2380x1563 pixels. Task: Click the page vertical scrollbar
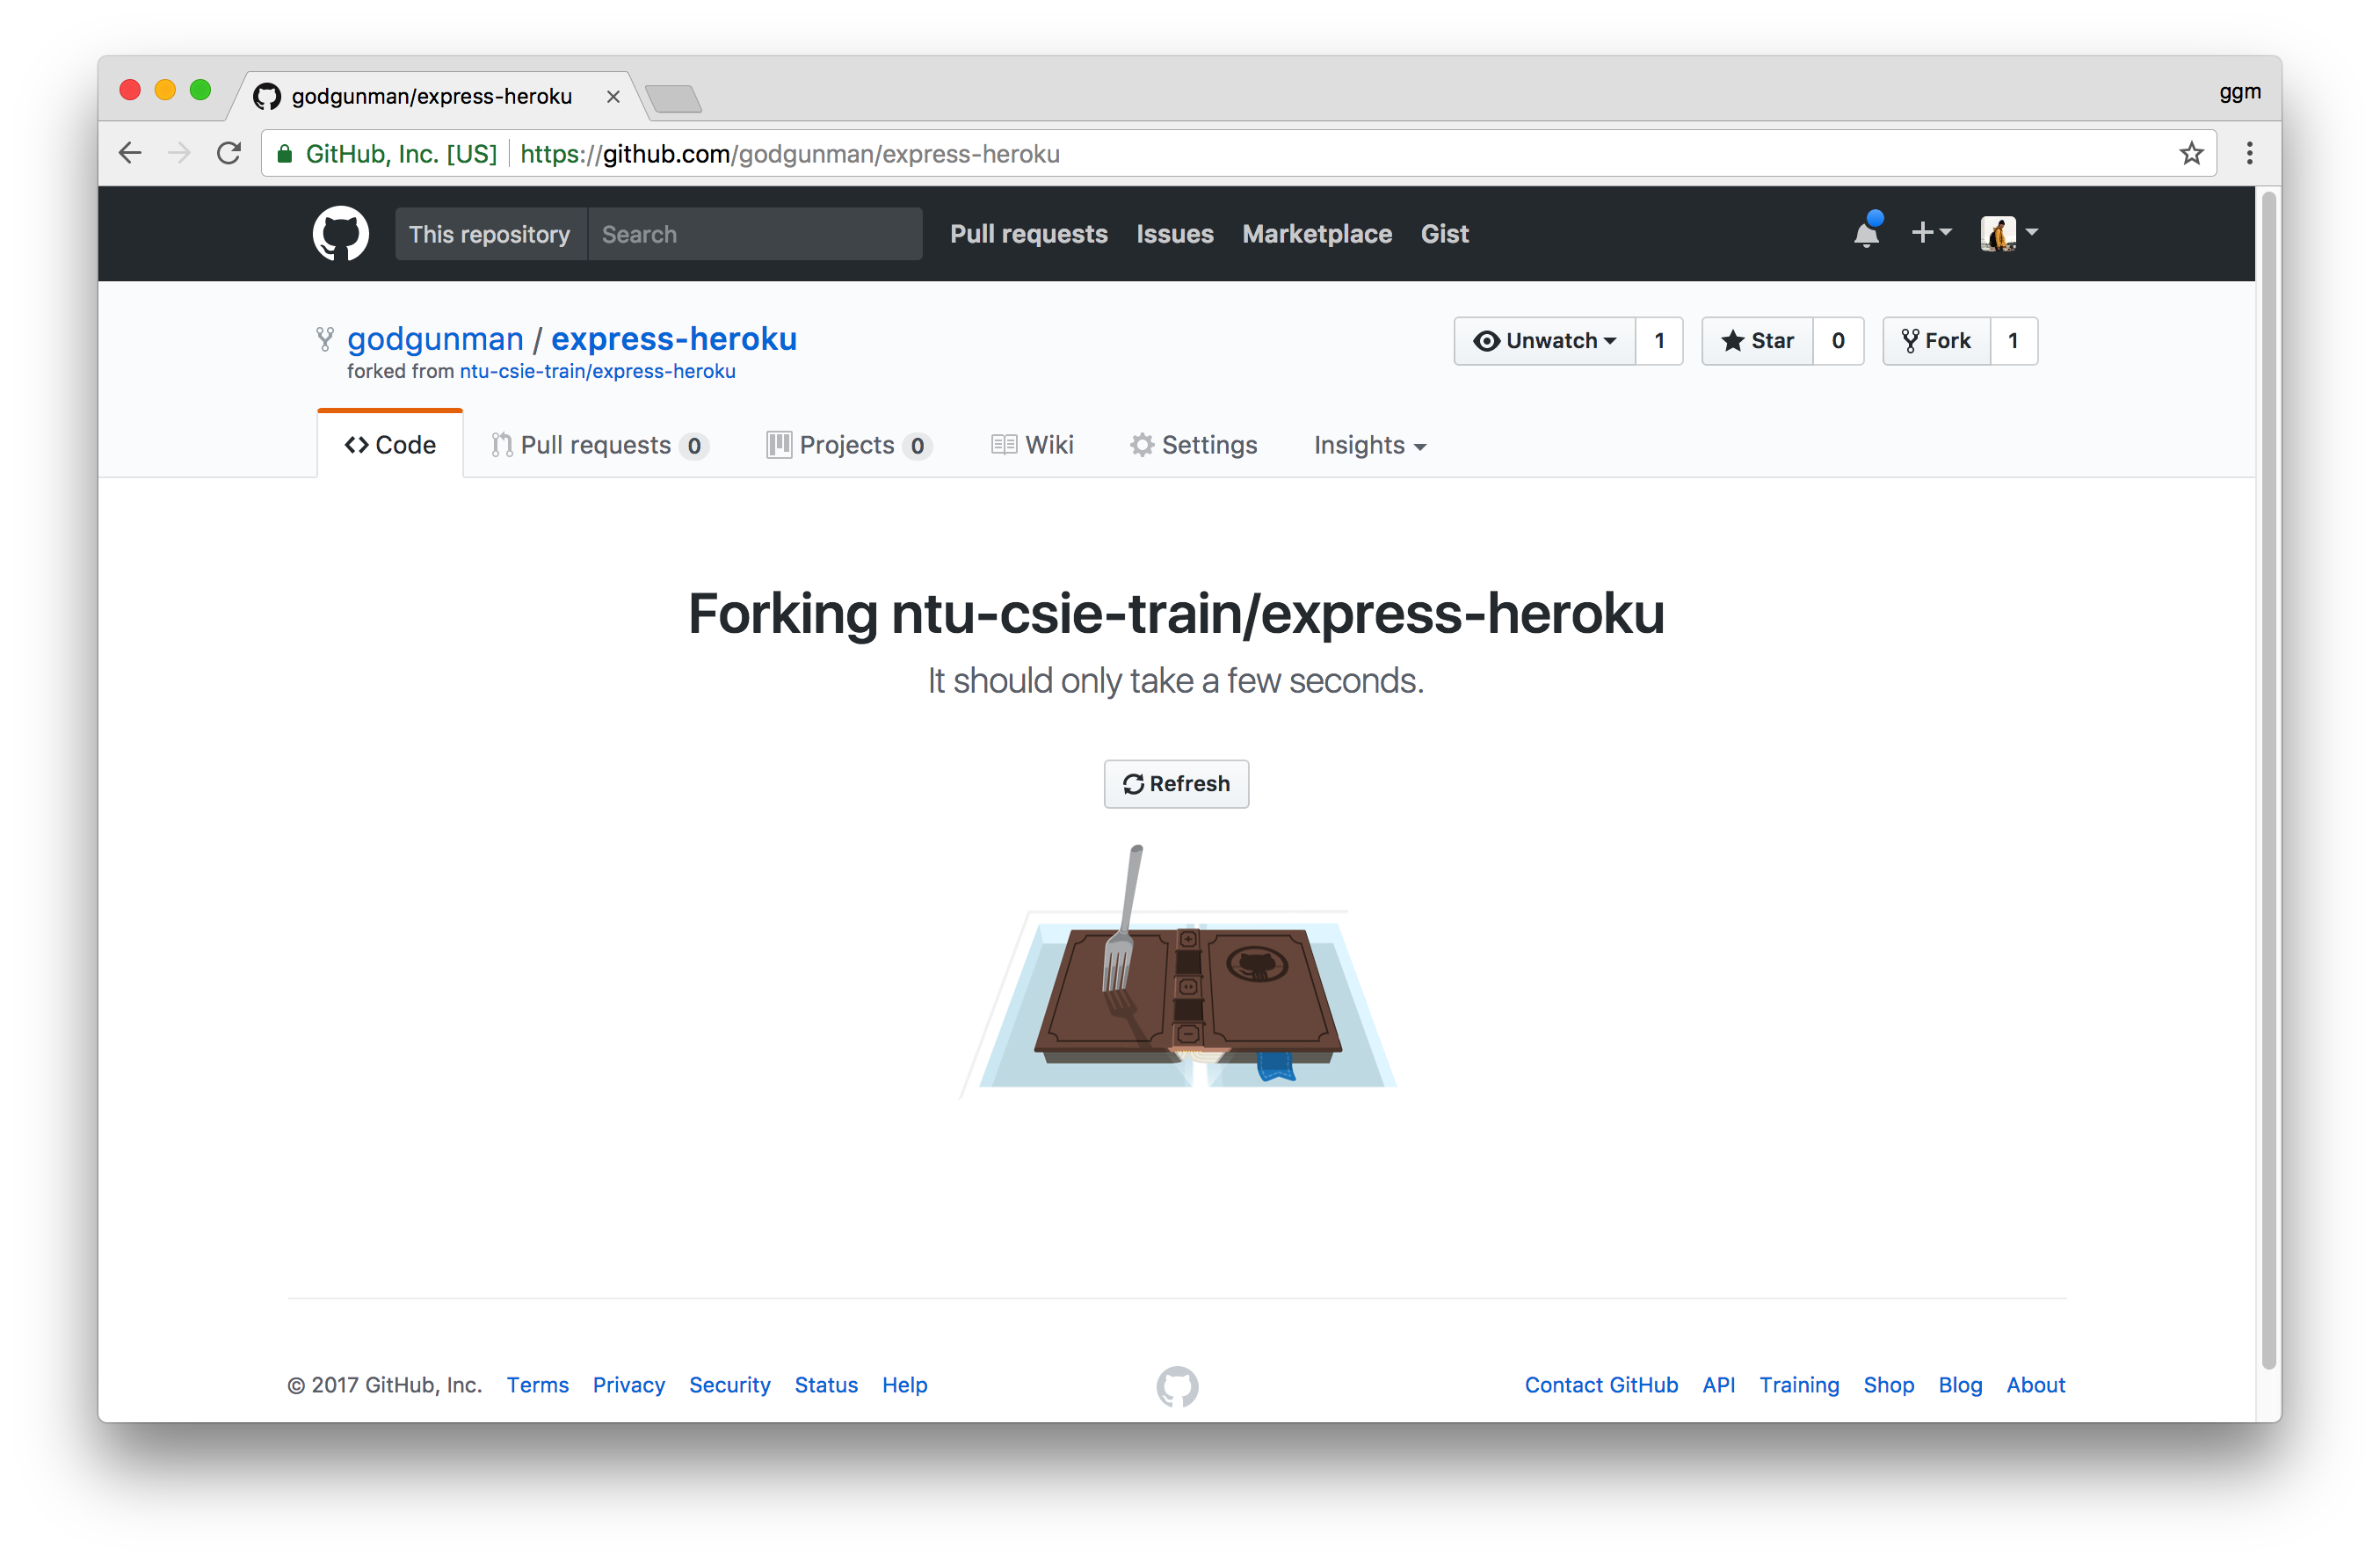(x=2268, y=780)
